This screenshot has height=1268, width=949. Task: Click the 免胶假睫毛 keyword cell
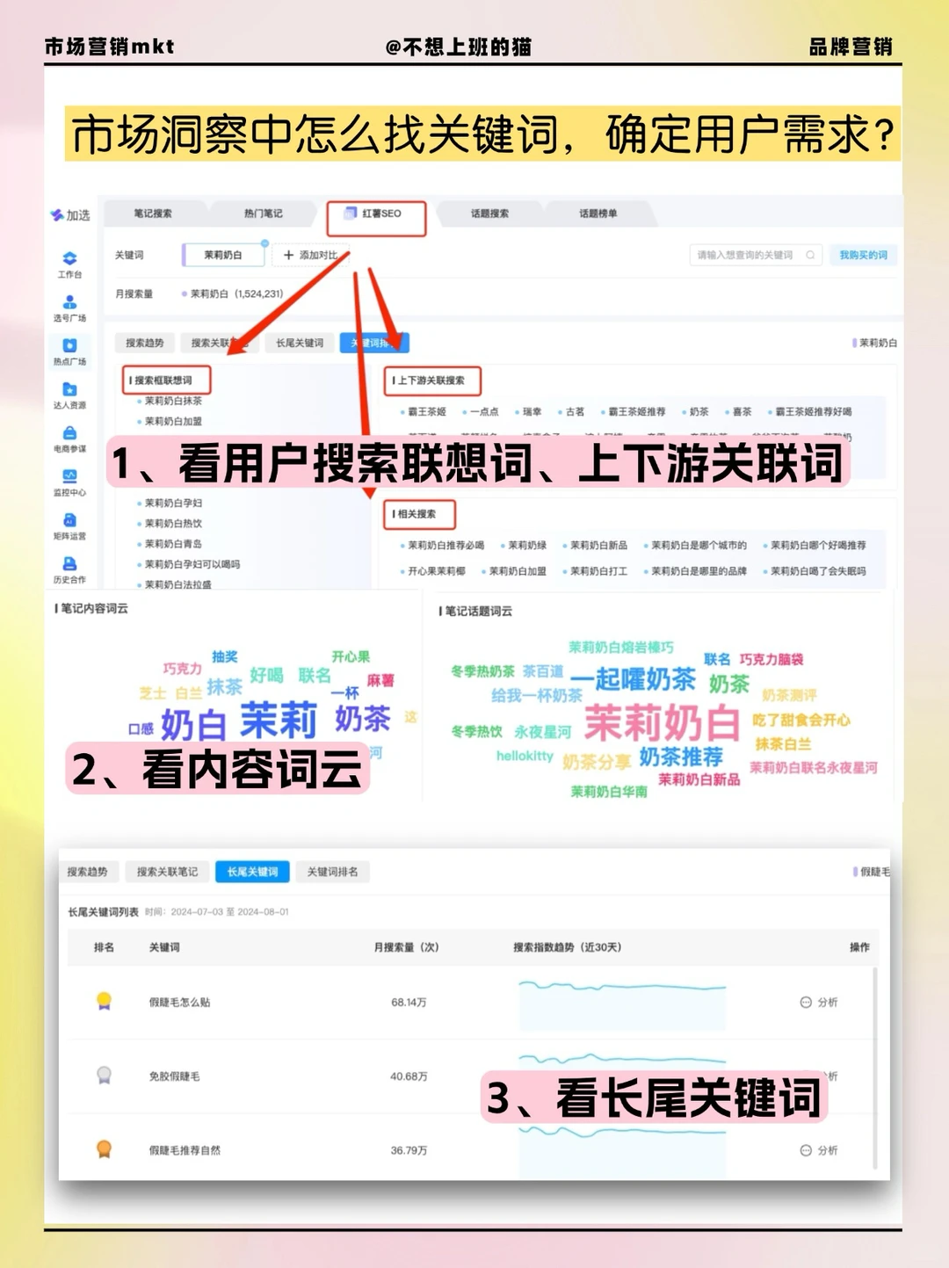[174, 1076]
